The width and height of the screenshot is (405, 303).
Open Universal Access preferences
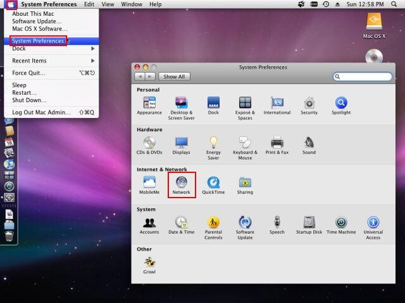[373, 228]
